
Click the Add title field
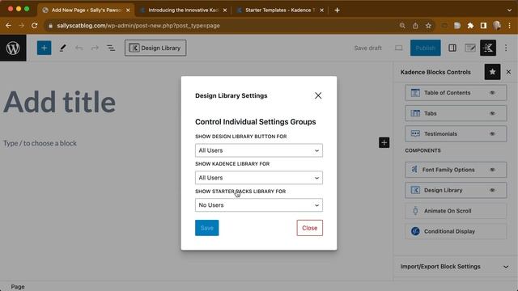point(59,103)
